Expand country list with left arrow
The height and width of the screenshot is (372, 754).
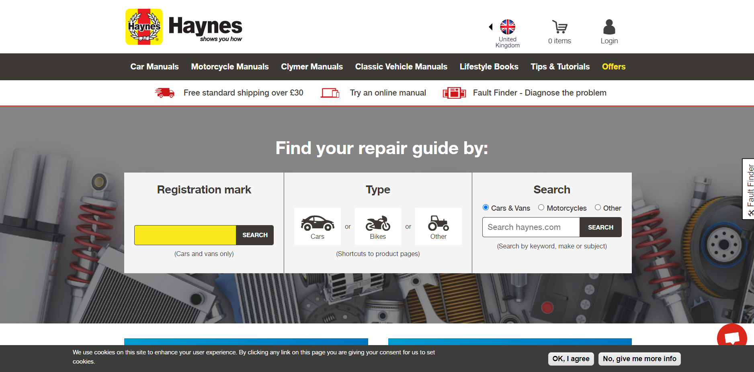point(491,27)
